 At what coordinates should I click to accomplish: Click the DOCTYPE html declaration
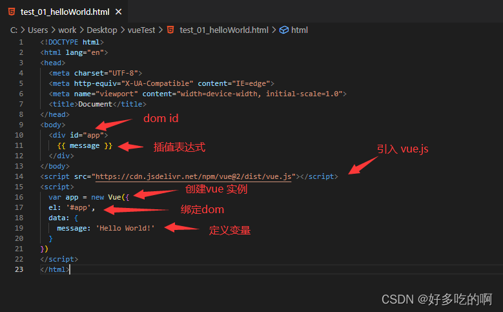(x=72, y=43)
